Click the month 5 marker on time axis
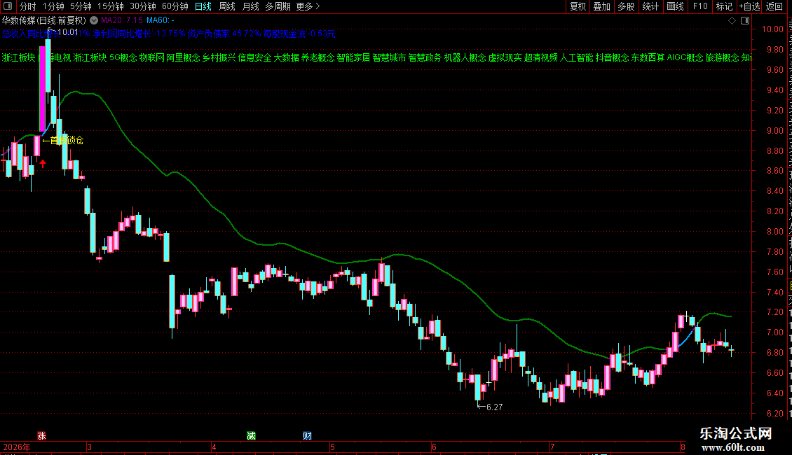This screenshot has width=792, height=455. [x=332, y=447]
